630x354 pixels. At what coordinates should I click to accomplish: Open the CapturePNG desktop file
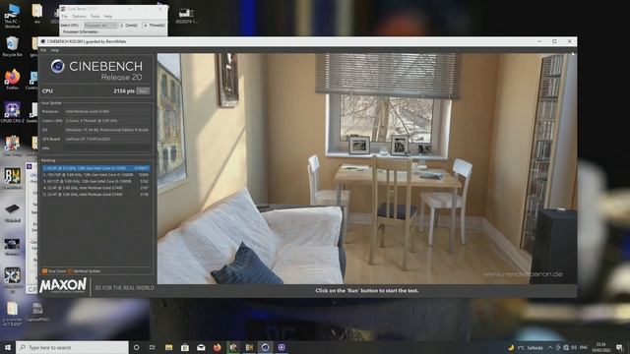(37, 313)
